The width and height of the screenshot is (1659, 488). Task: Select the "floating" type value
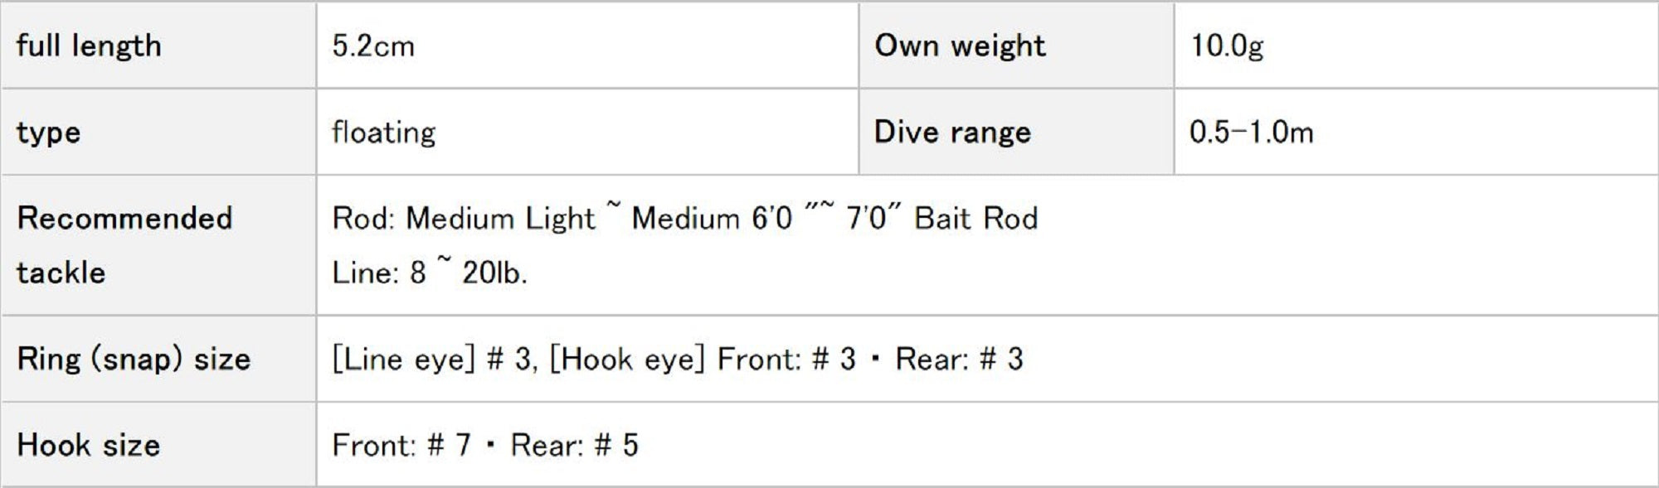pyautogui.click(x=383, y=133)
